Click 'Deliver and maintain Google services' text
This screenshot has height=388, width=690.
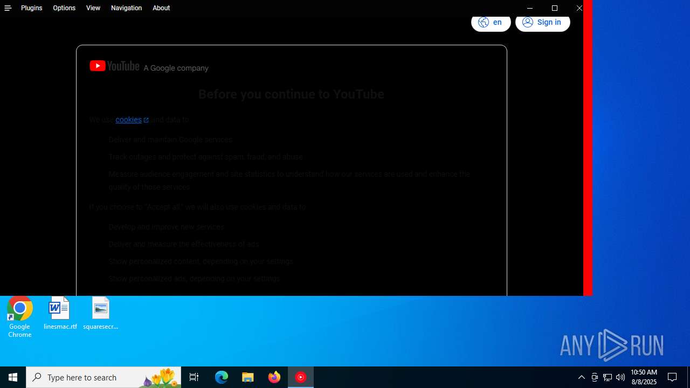(170, 140)
